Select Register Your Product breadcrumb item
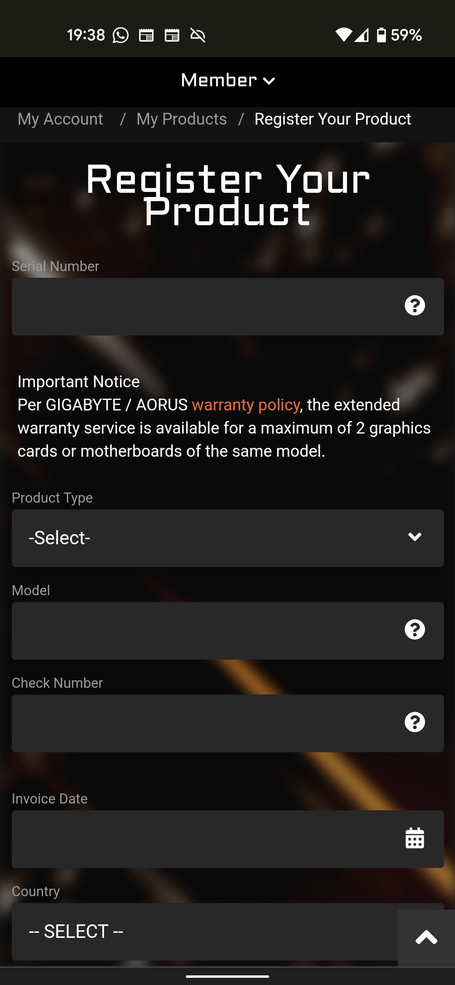 click(x=333, y=119)
